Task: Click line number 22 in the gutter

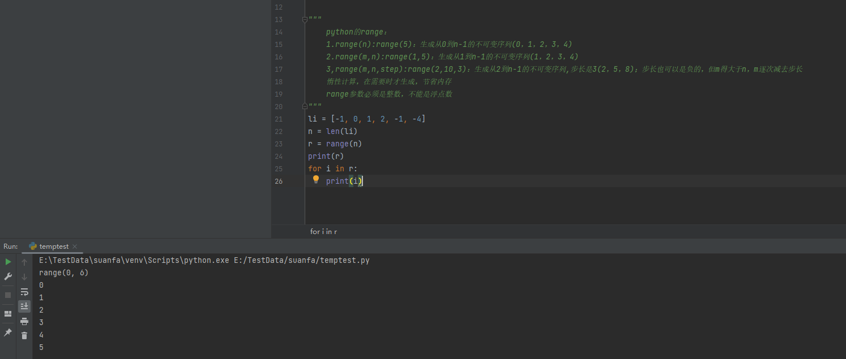Action: tap(278, 131)
